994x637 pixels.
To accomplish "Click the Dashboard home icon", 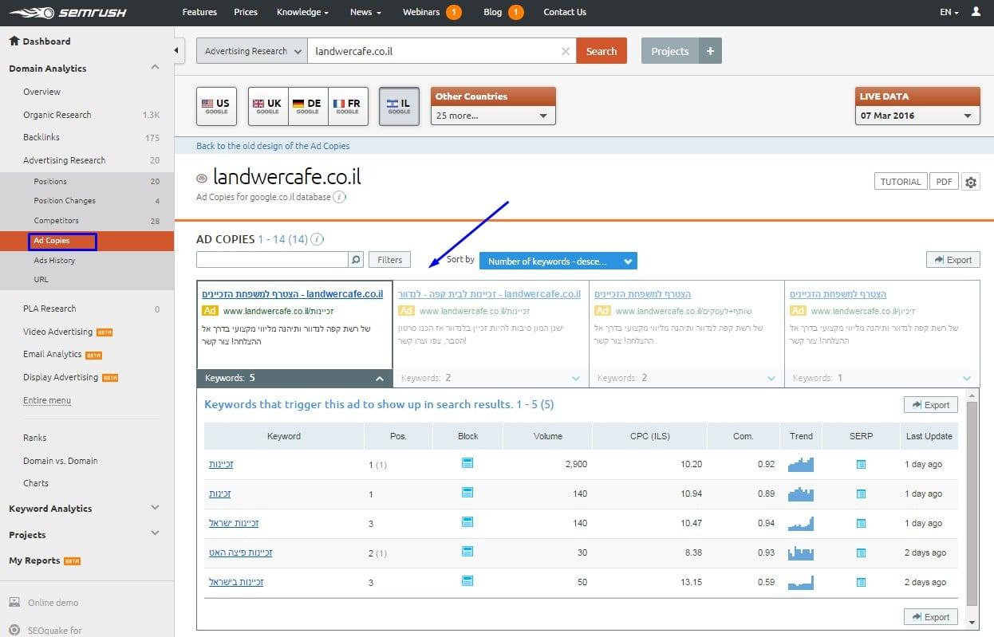I will 14,41.
